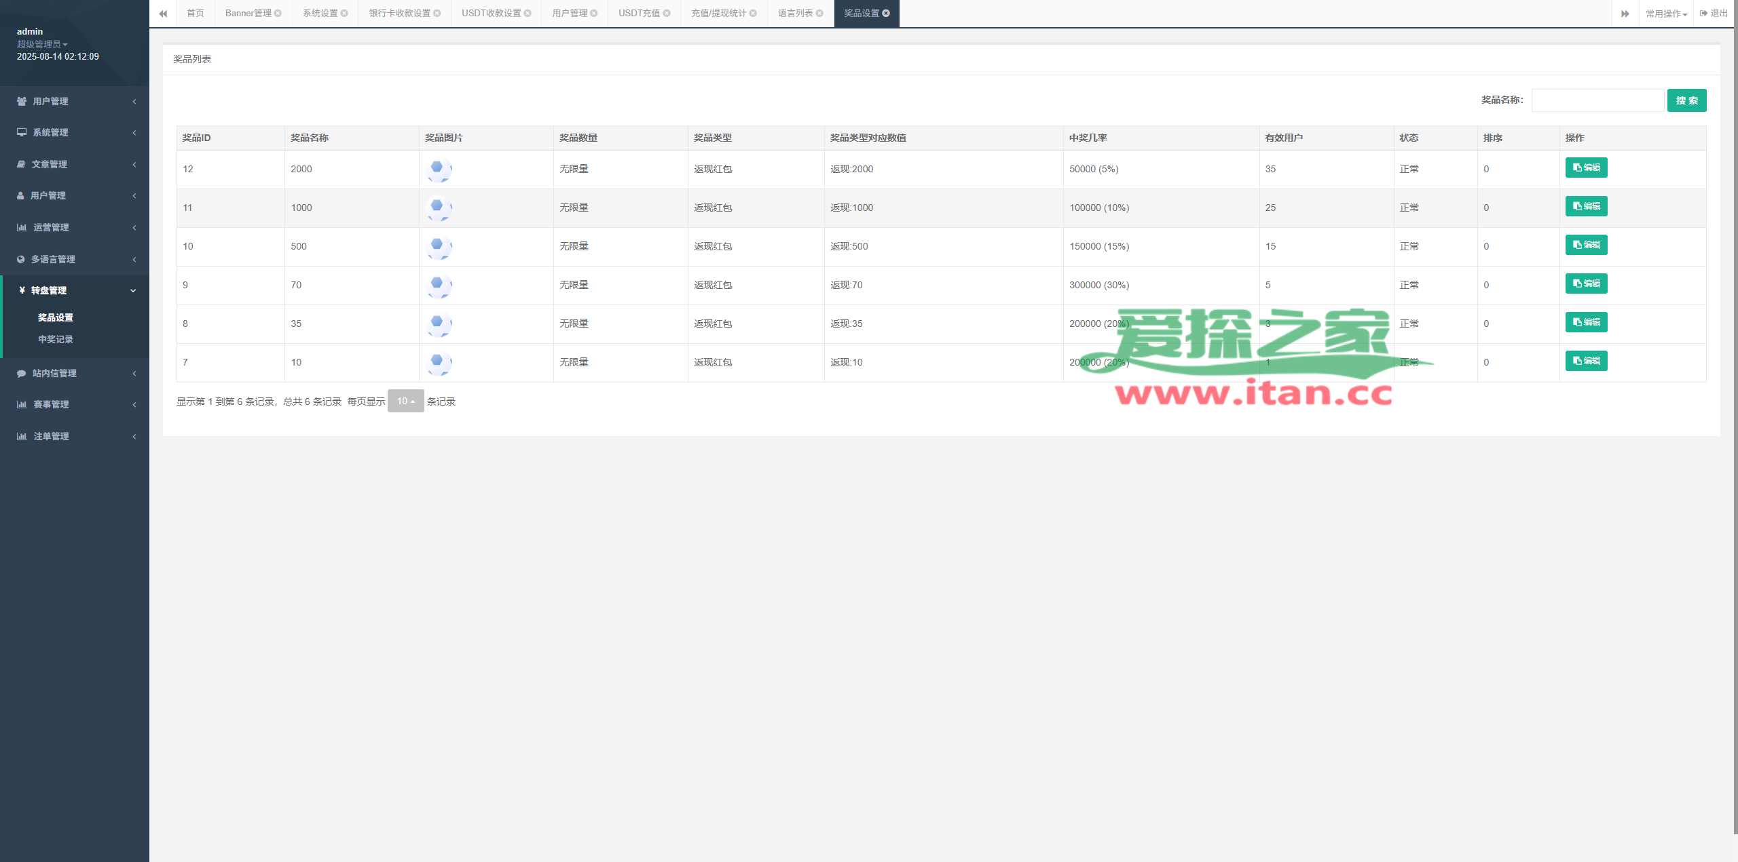Viewport: 1738px width, 862px height.
Task: Close the Banner管理 tab via its x icon
Action: tap(278, 14)
